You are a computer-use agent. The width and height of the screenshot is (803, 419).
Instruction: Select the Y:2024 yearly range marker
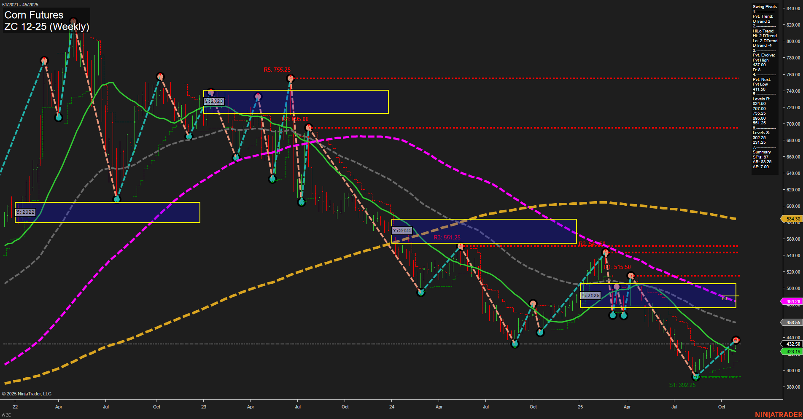pos(401,230)
